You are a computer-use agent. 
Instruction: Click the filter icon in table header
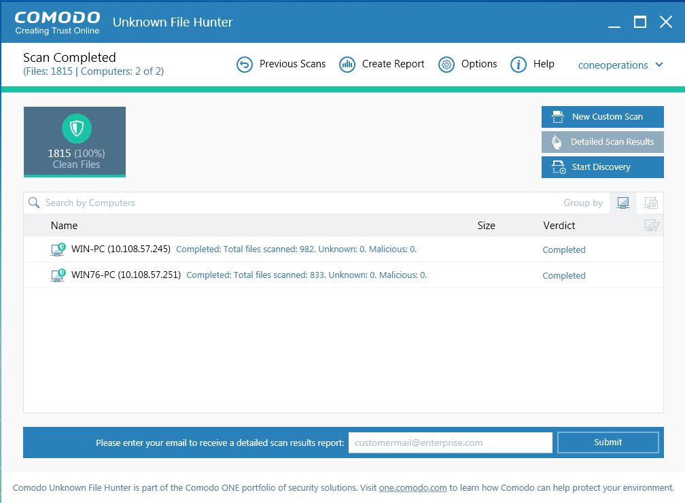click(x=652, y=226)
